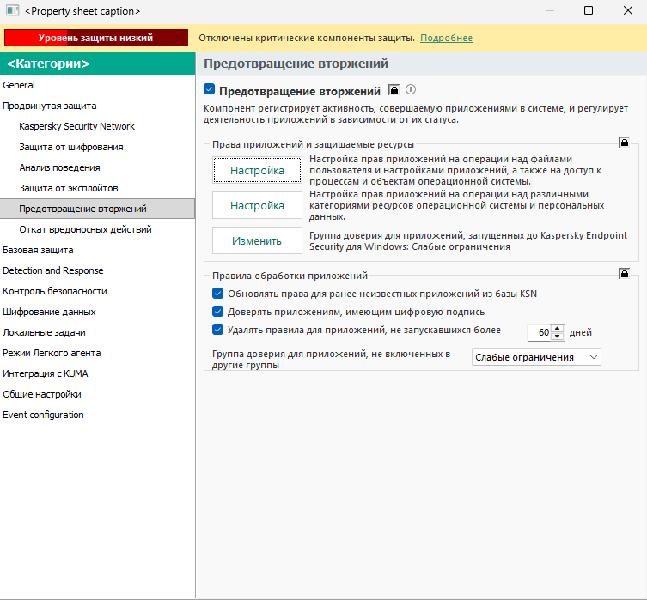Uncheck Доверять приложениям, имеющим цифровую подпись
The image size is (647, 601).
[217, 311]
